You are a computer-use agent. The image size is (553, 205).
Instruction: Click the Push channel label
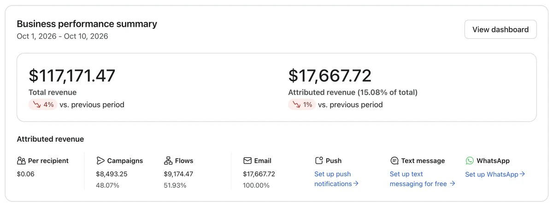334,161
